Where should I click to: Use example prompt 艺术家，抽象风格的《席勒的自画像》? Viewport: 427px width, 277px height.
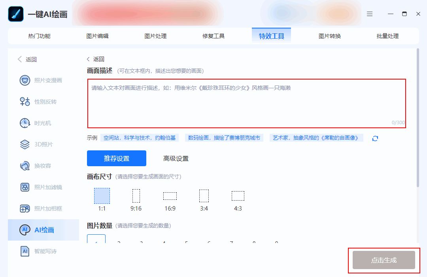pos(316,138)
